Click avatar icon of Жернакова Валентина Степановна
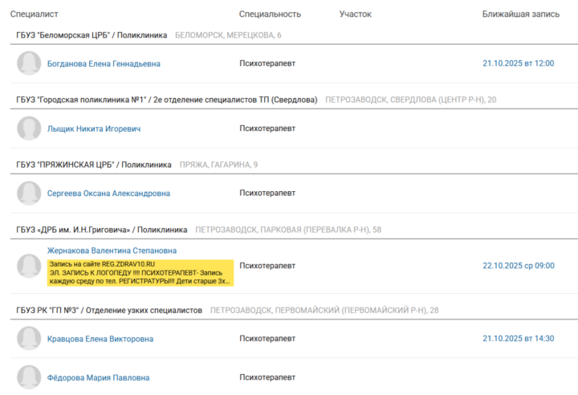 click(29, 266)
